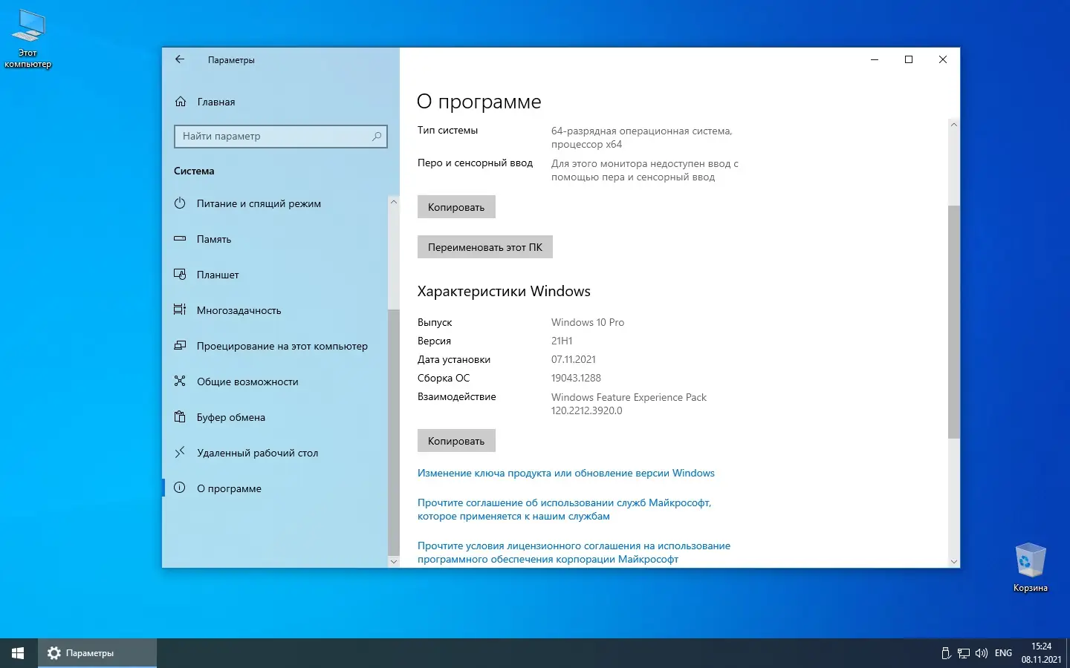Open the Start menu

click(16, 653)
